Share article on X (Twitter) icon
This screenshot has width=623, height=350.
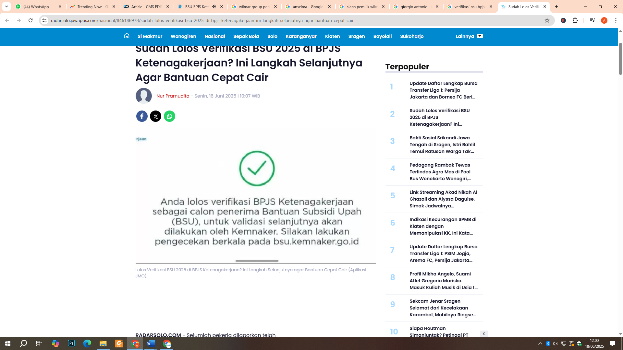[155, 116]
